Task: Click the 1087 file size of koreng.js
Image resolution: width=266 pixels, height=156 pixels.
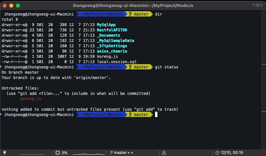Action: point(62,57)
